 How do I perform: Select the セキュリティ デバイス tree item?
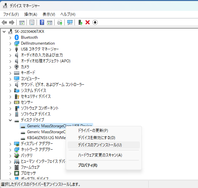[36, 96]
